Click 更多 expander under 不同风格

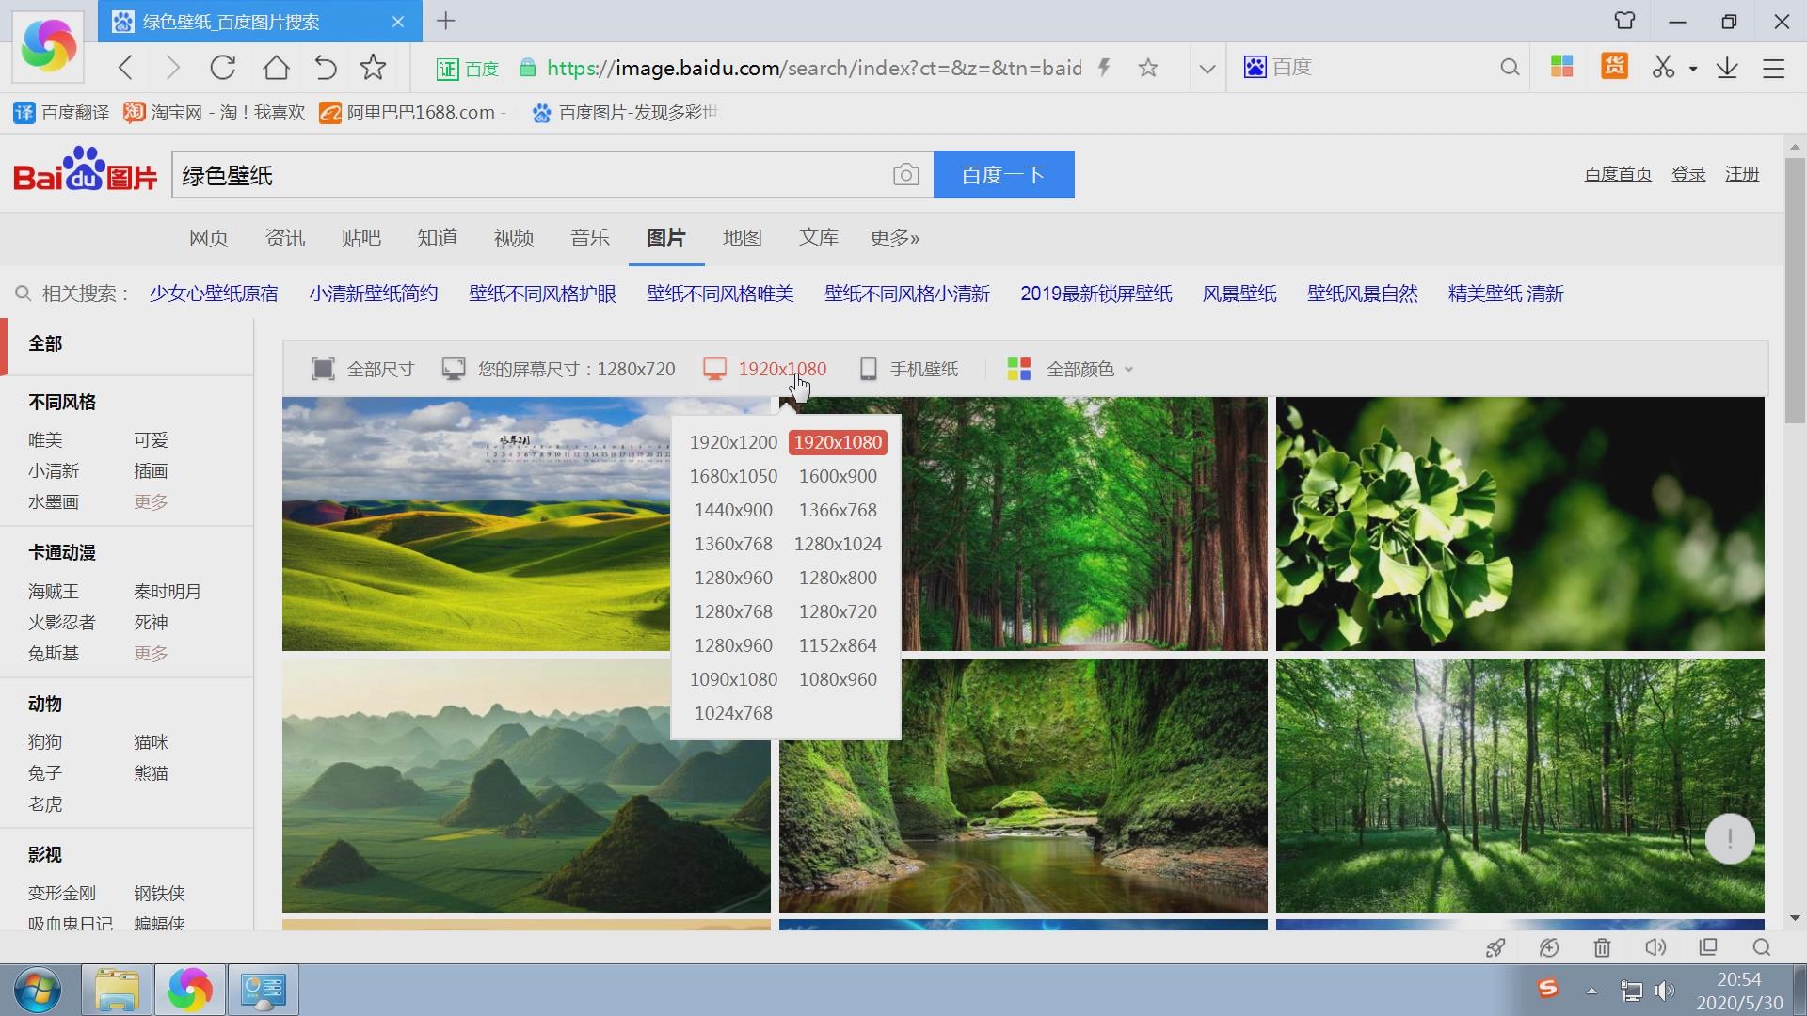(x=151, y=501)
